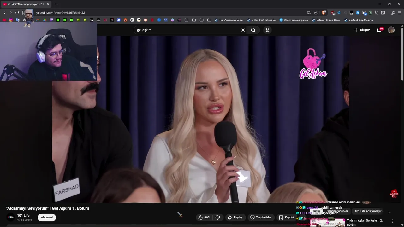
Task: Click the Kaydet save button
Action: point(286,217)
